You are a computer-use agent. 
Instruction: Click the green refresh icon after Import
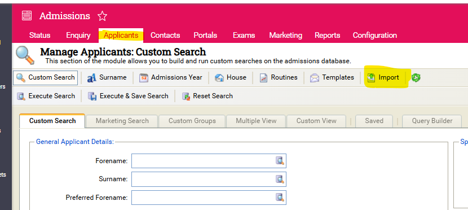(416, 78)
